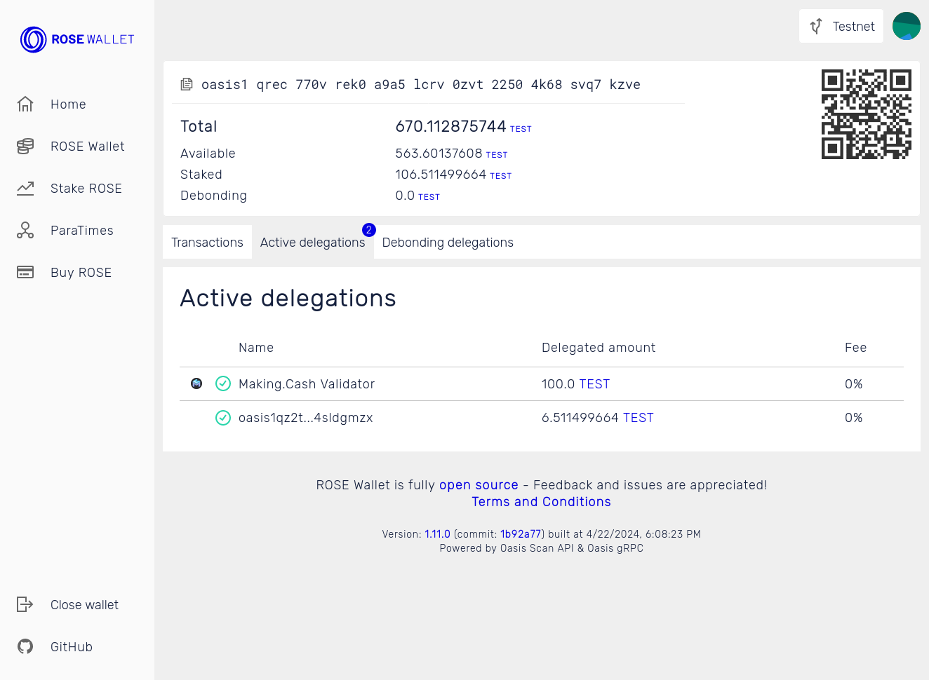Open the account avatar menu
This screenshot has height=680, width=929.
pyautogui.click(x=906, y=27)
